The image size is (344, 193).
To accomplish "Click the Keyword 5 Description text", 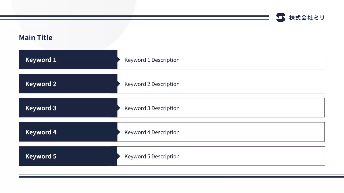I will coord(152,156).
